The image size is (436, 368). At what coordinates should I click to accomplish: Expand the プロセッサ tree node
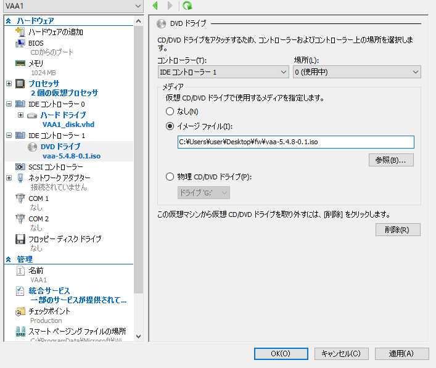tap(9, 83)
